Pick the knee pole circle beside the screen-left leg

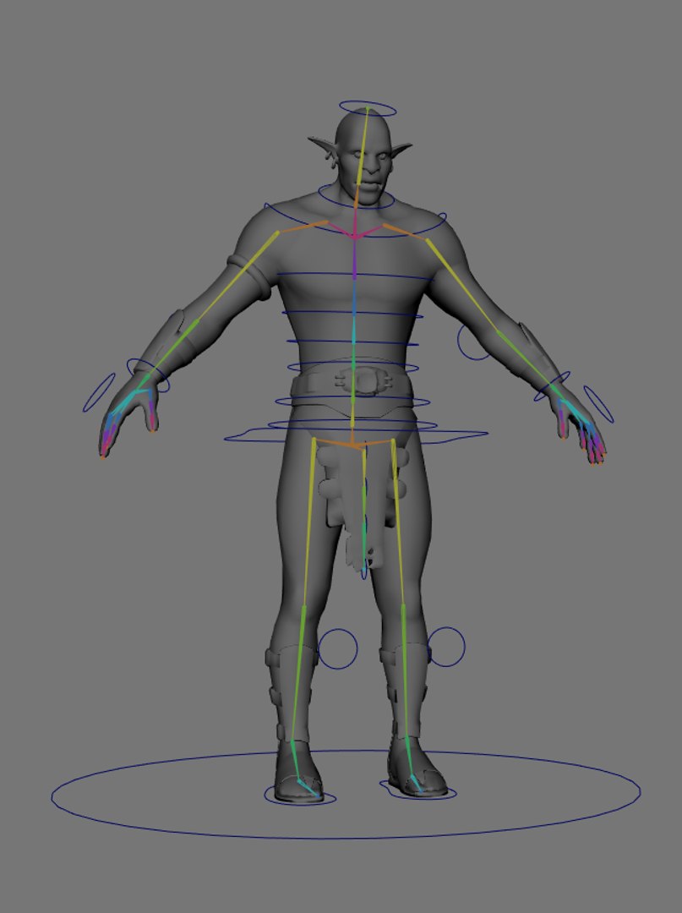tap(337, 648)
